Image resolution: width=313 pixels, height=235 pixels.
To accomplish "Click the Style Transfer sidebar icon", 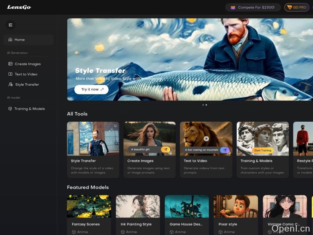I will 10,84.
